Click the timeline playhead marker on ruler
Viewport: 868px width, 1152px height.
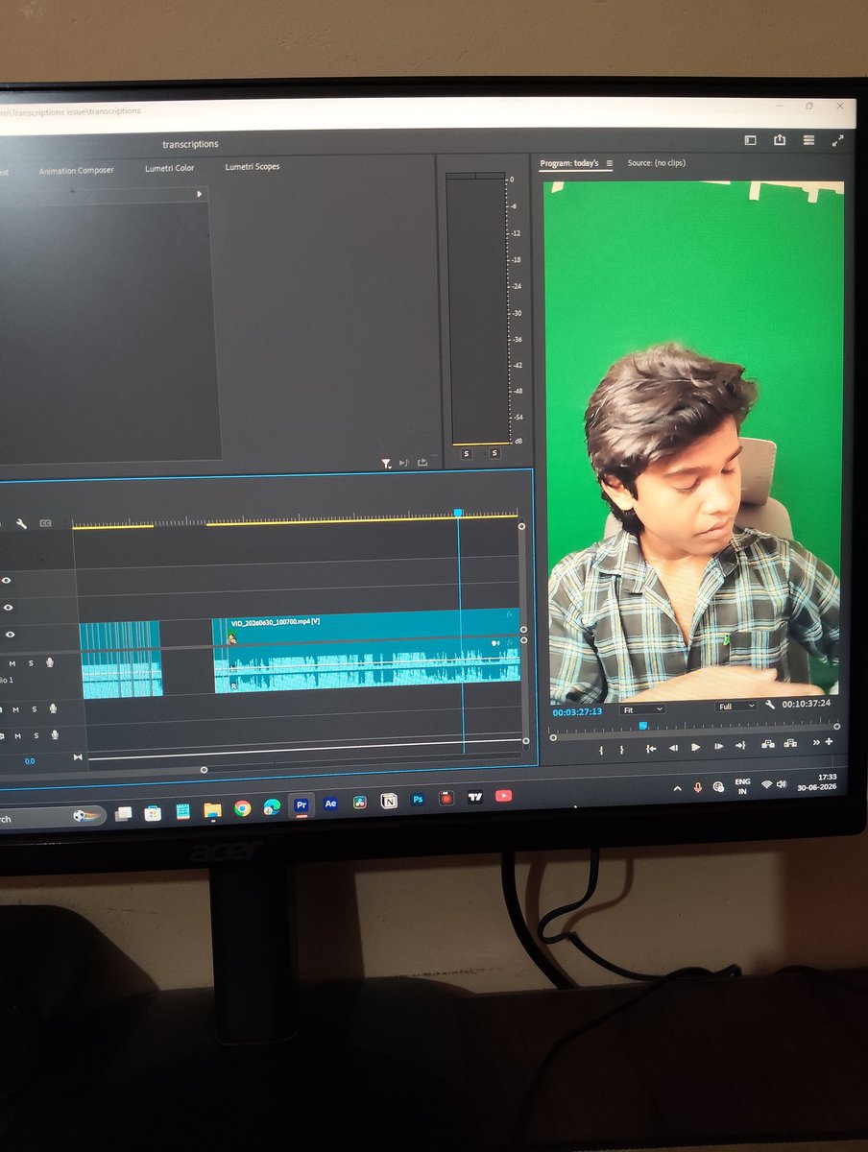point(458,514)
